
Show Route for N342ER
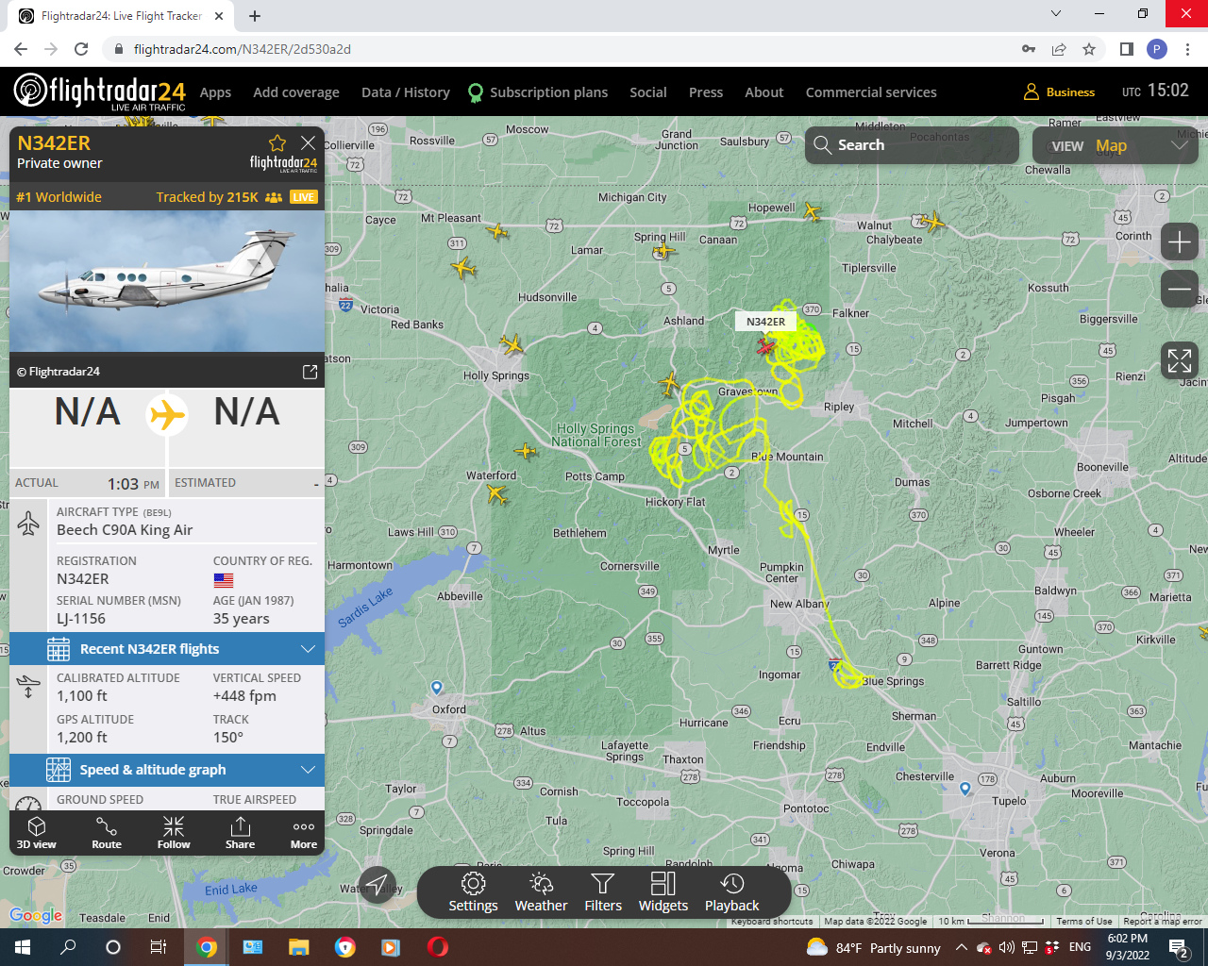tap(107, 833)
